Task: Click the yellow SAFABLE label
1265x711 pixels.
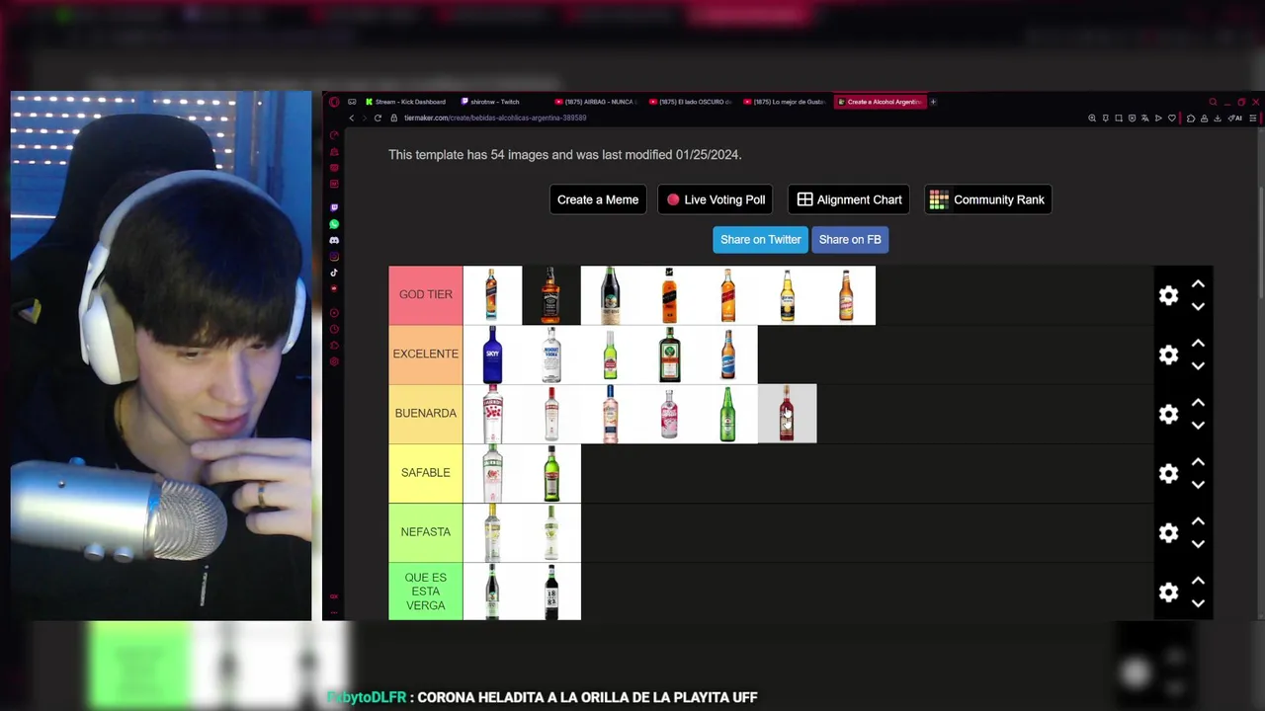Action: (426, 473)
